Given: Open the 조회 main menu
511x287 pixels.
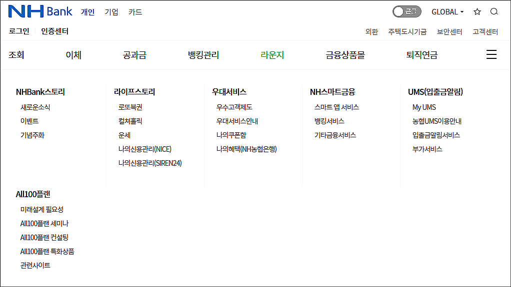Looking at the screenshot, I should (x=16, y=55).
